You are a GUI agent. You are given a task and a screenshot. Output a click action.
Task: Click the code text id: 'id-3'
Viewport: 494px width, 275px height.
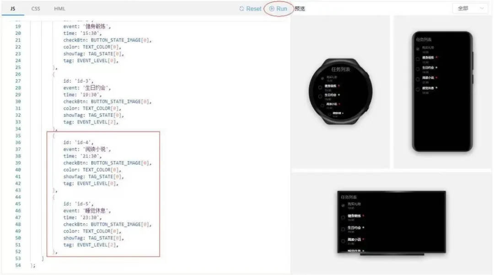(78, 81)
